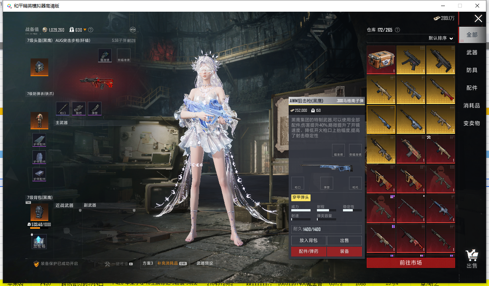The width and height of the screenshot is (489, 286).
Task: Click the AWM panel 侧瞄准镜 side scope slot
Action: tap(355, 150)
